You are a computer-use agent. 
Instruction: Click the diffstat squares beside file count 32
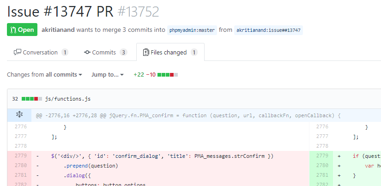32,99
